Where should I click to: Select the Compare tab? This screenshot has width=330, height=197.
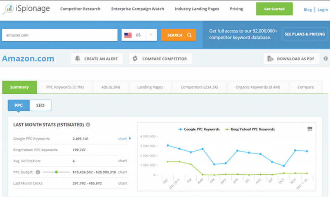pyautogui.click(x=306, y=87)
